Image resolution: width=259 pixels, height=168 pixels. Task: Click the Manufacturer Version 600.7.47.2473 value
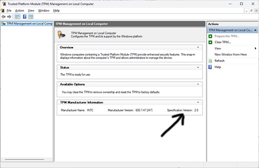pos(144,110)
